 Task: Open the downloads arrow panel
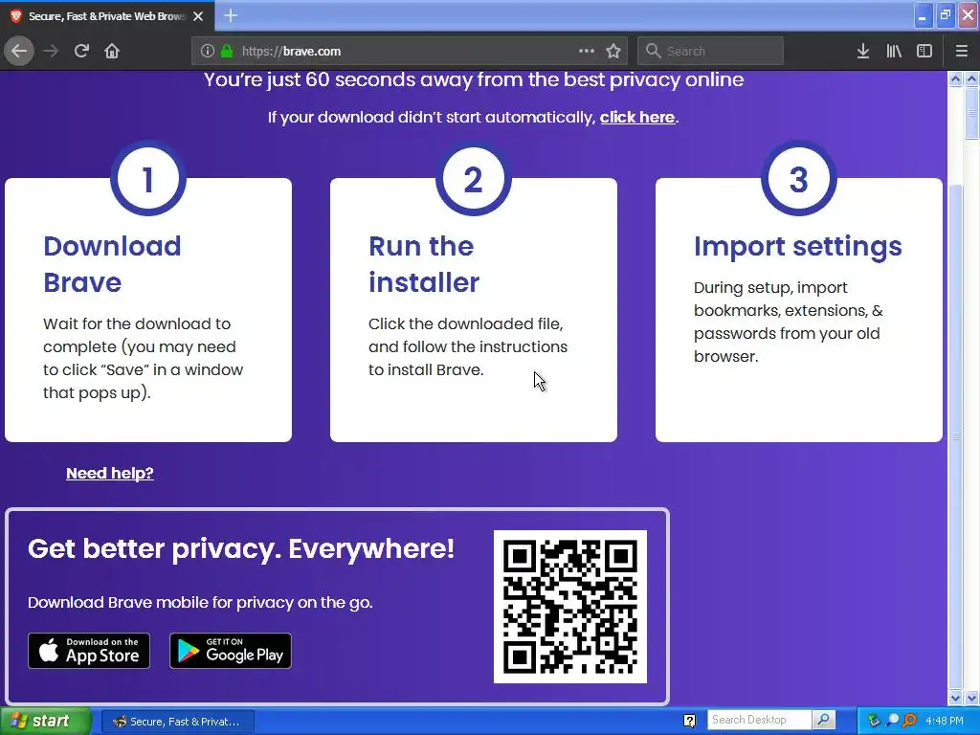tap(863, 51)
